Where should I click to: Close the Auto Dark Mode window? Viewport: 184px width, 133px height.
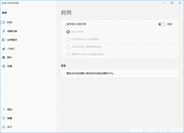(180, 3)
